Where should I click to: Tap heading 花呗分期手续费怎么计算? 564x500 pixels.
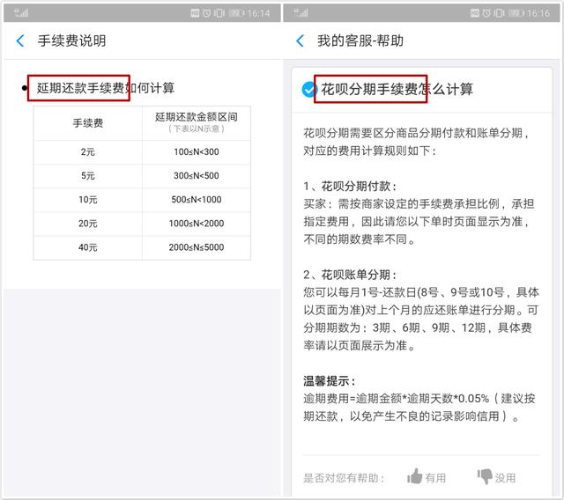pyautogui.click(x=397, y=89)
